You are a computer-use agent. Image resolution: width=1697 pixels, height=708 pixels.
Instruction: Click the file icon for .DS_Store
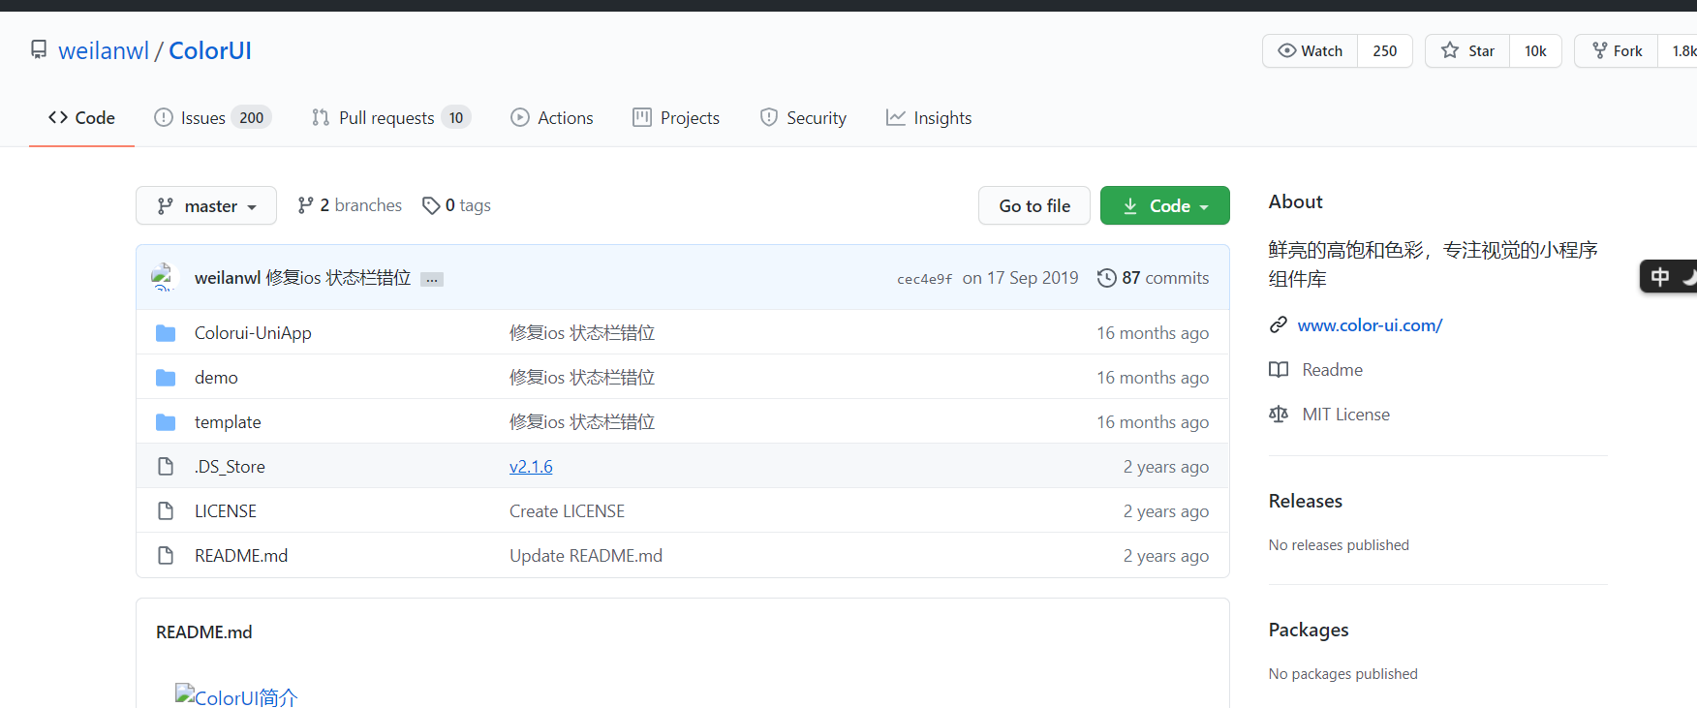pyautogui.click(x=166, y=467)
